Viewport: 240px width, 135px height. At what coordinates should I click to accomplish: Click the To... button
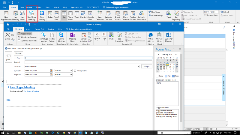[x=18, y=58]
